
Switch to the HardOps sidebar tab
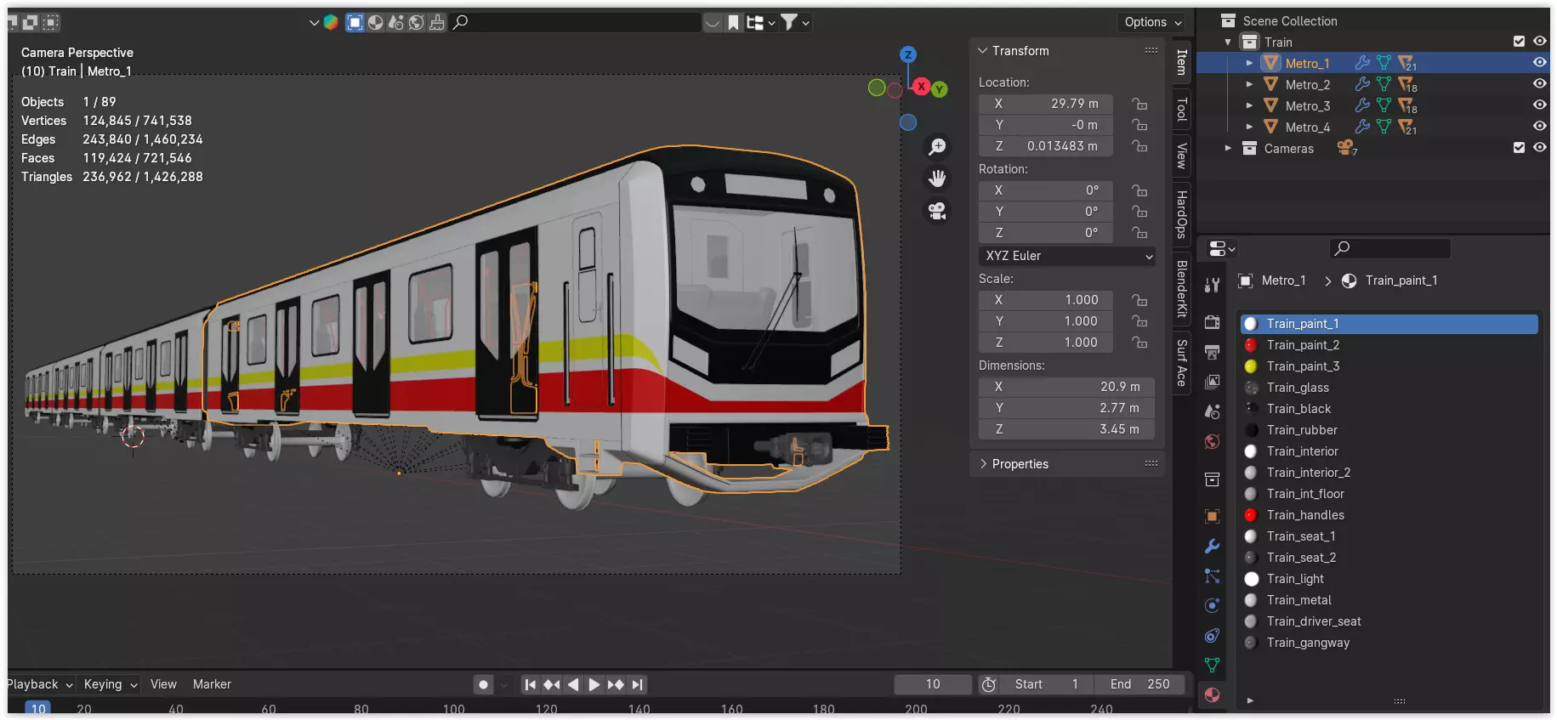[1181, 214]
